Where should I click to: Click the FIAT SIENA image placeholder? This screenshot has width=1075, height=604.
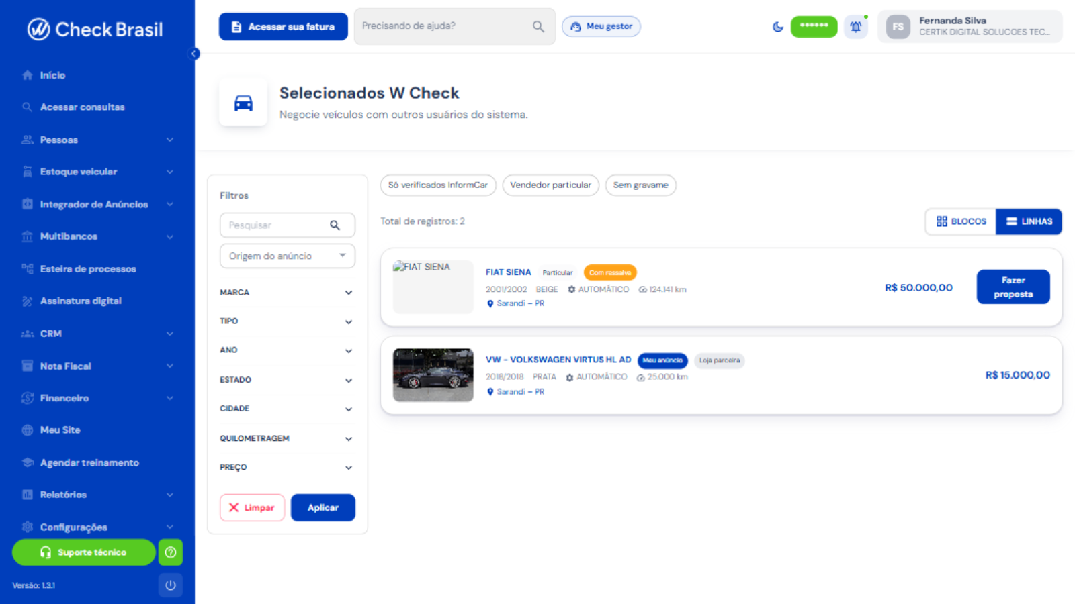[433, 287]
